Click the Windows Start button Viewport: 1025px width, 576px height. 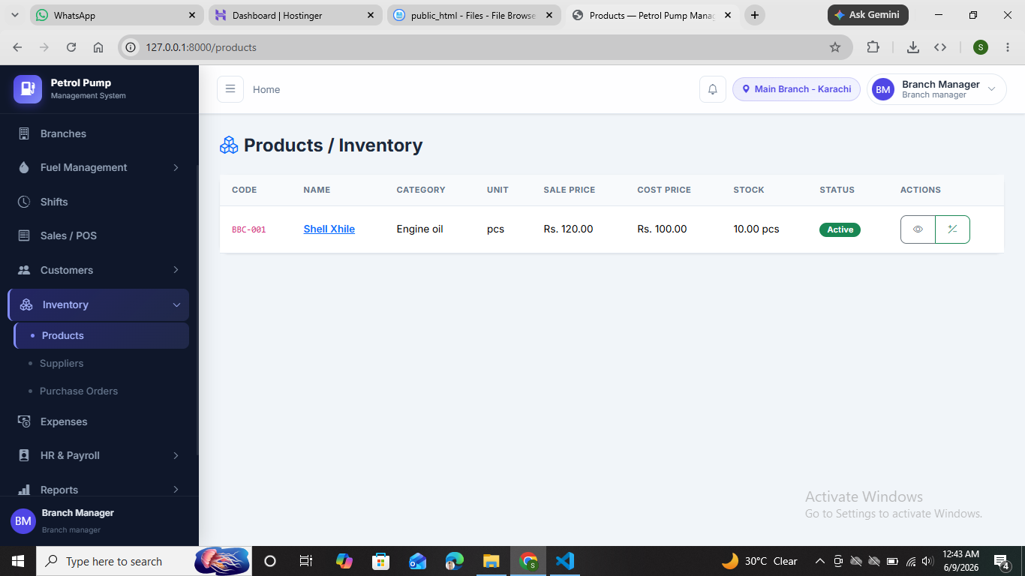click(17, 561)
